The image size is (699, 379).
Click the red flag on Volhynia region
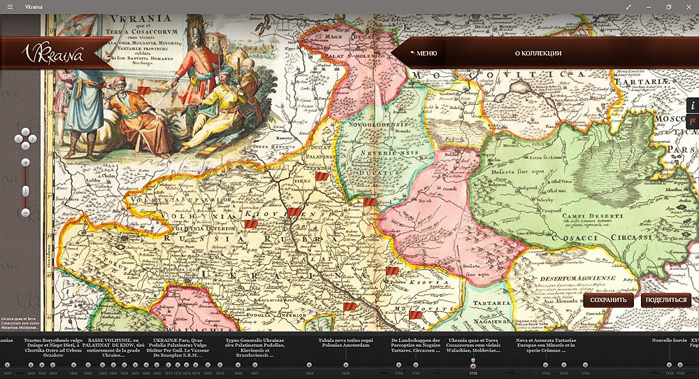click(251, 224)
